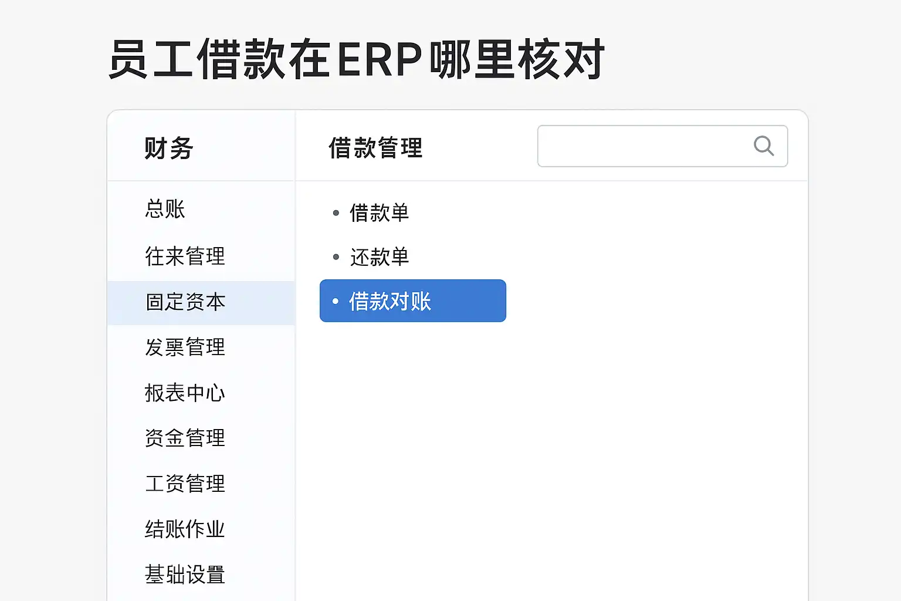Click the page title 员工借款在ERP哪里核对
Screen dimensions: 901x601
[x=356, y=59]
